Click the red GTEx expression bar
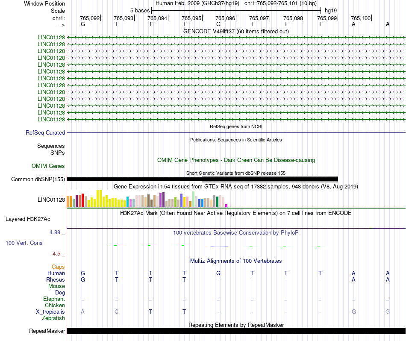 82,200
